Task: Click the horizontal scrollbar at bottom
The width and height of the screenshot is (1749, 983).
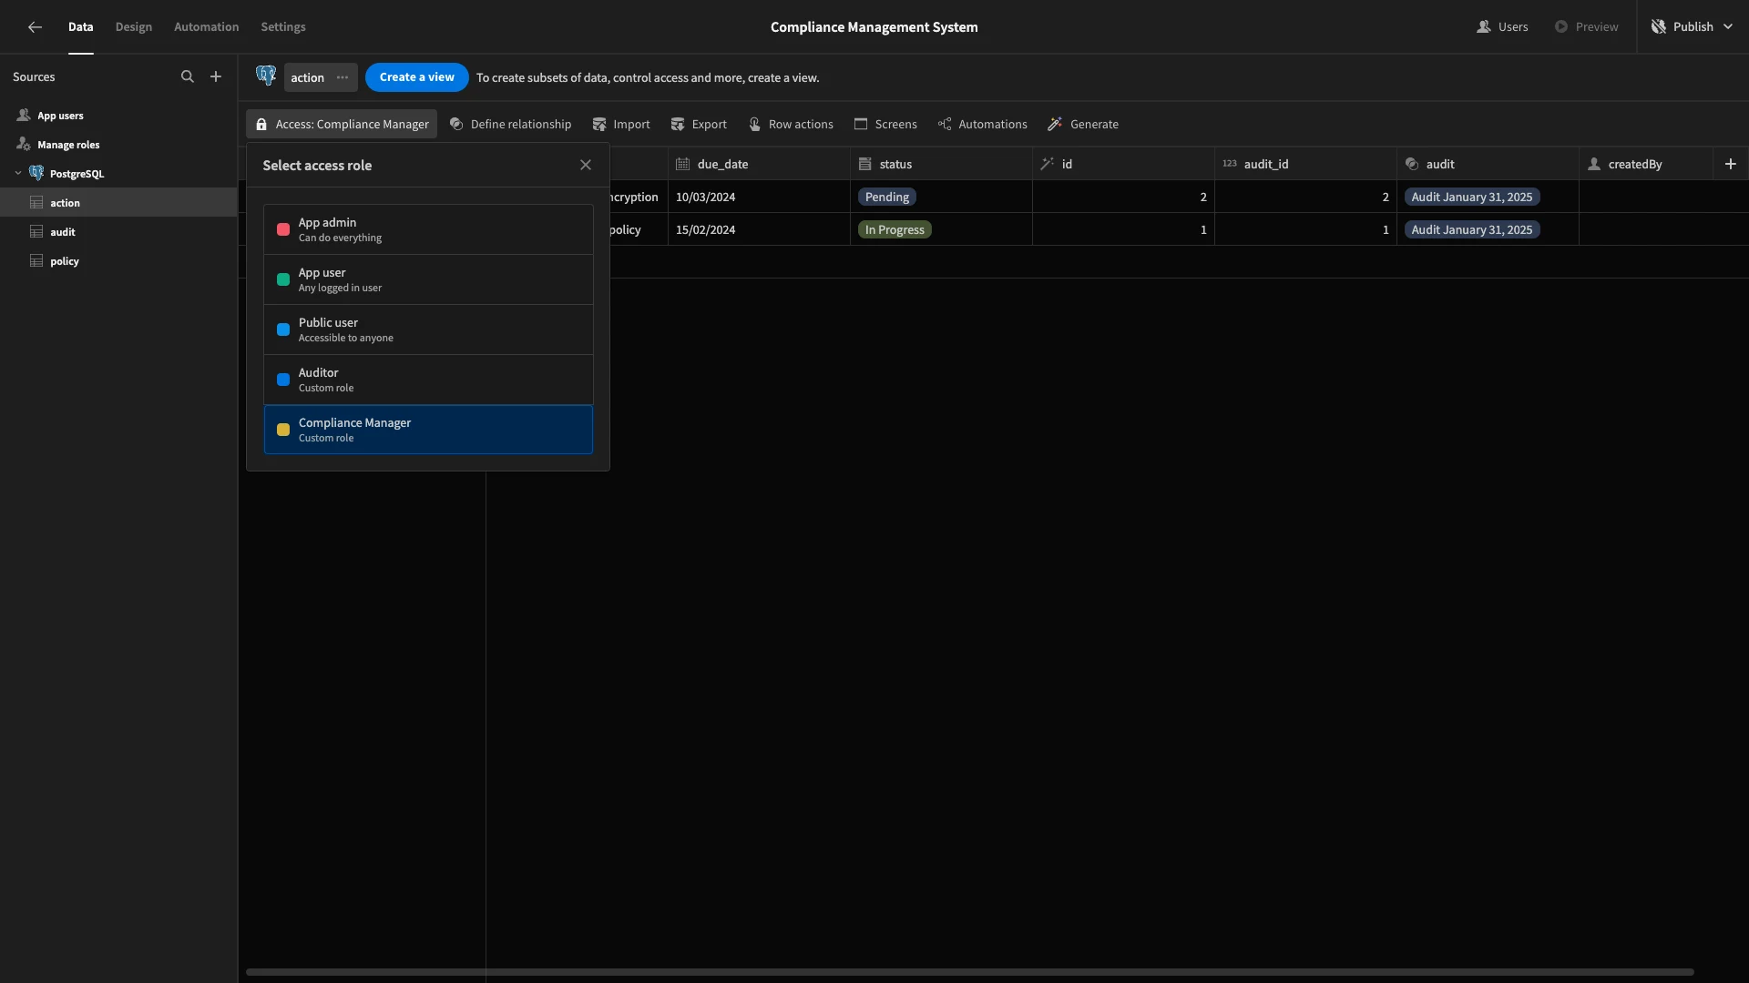Action: [969, 972]
